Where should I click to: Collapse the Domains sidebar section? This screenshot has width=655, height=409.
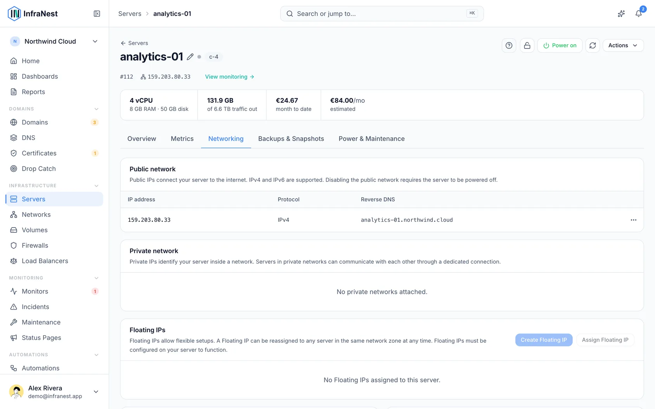coord(96,109)
